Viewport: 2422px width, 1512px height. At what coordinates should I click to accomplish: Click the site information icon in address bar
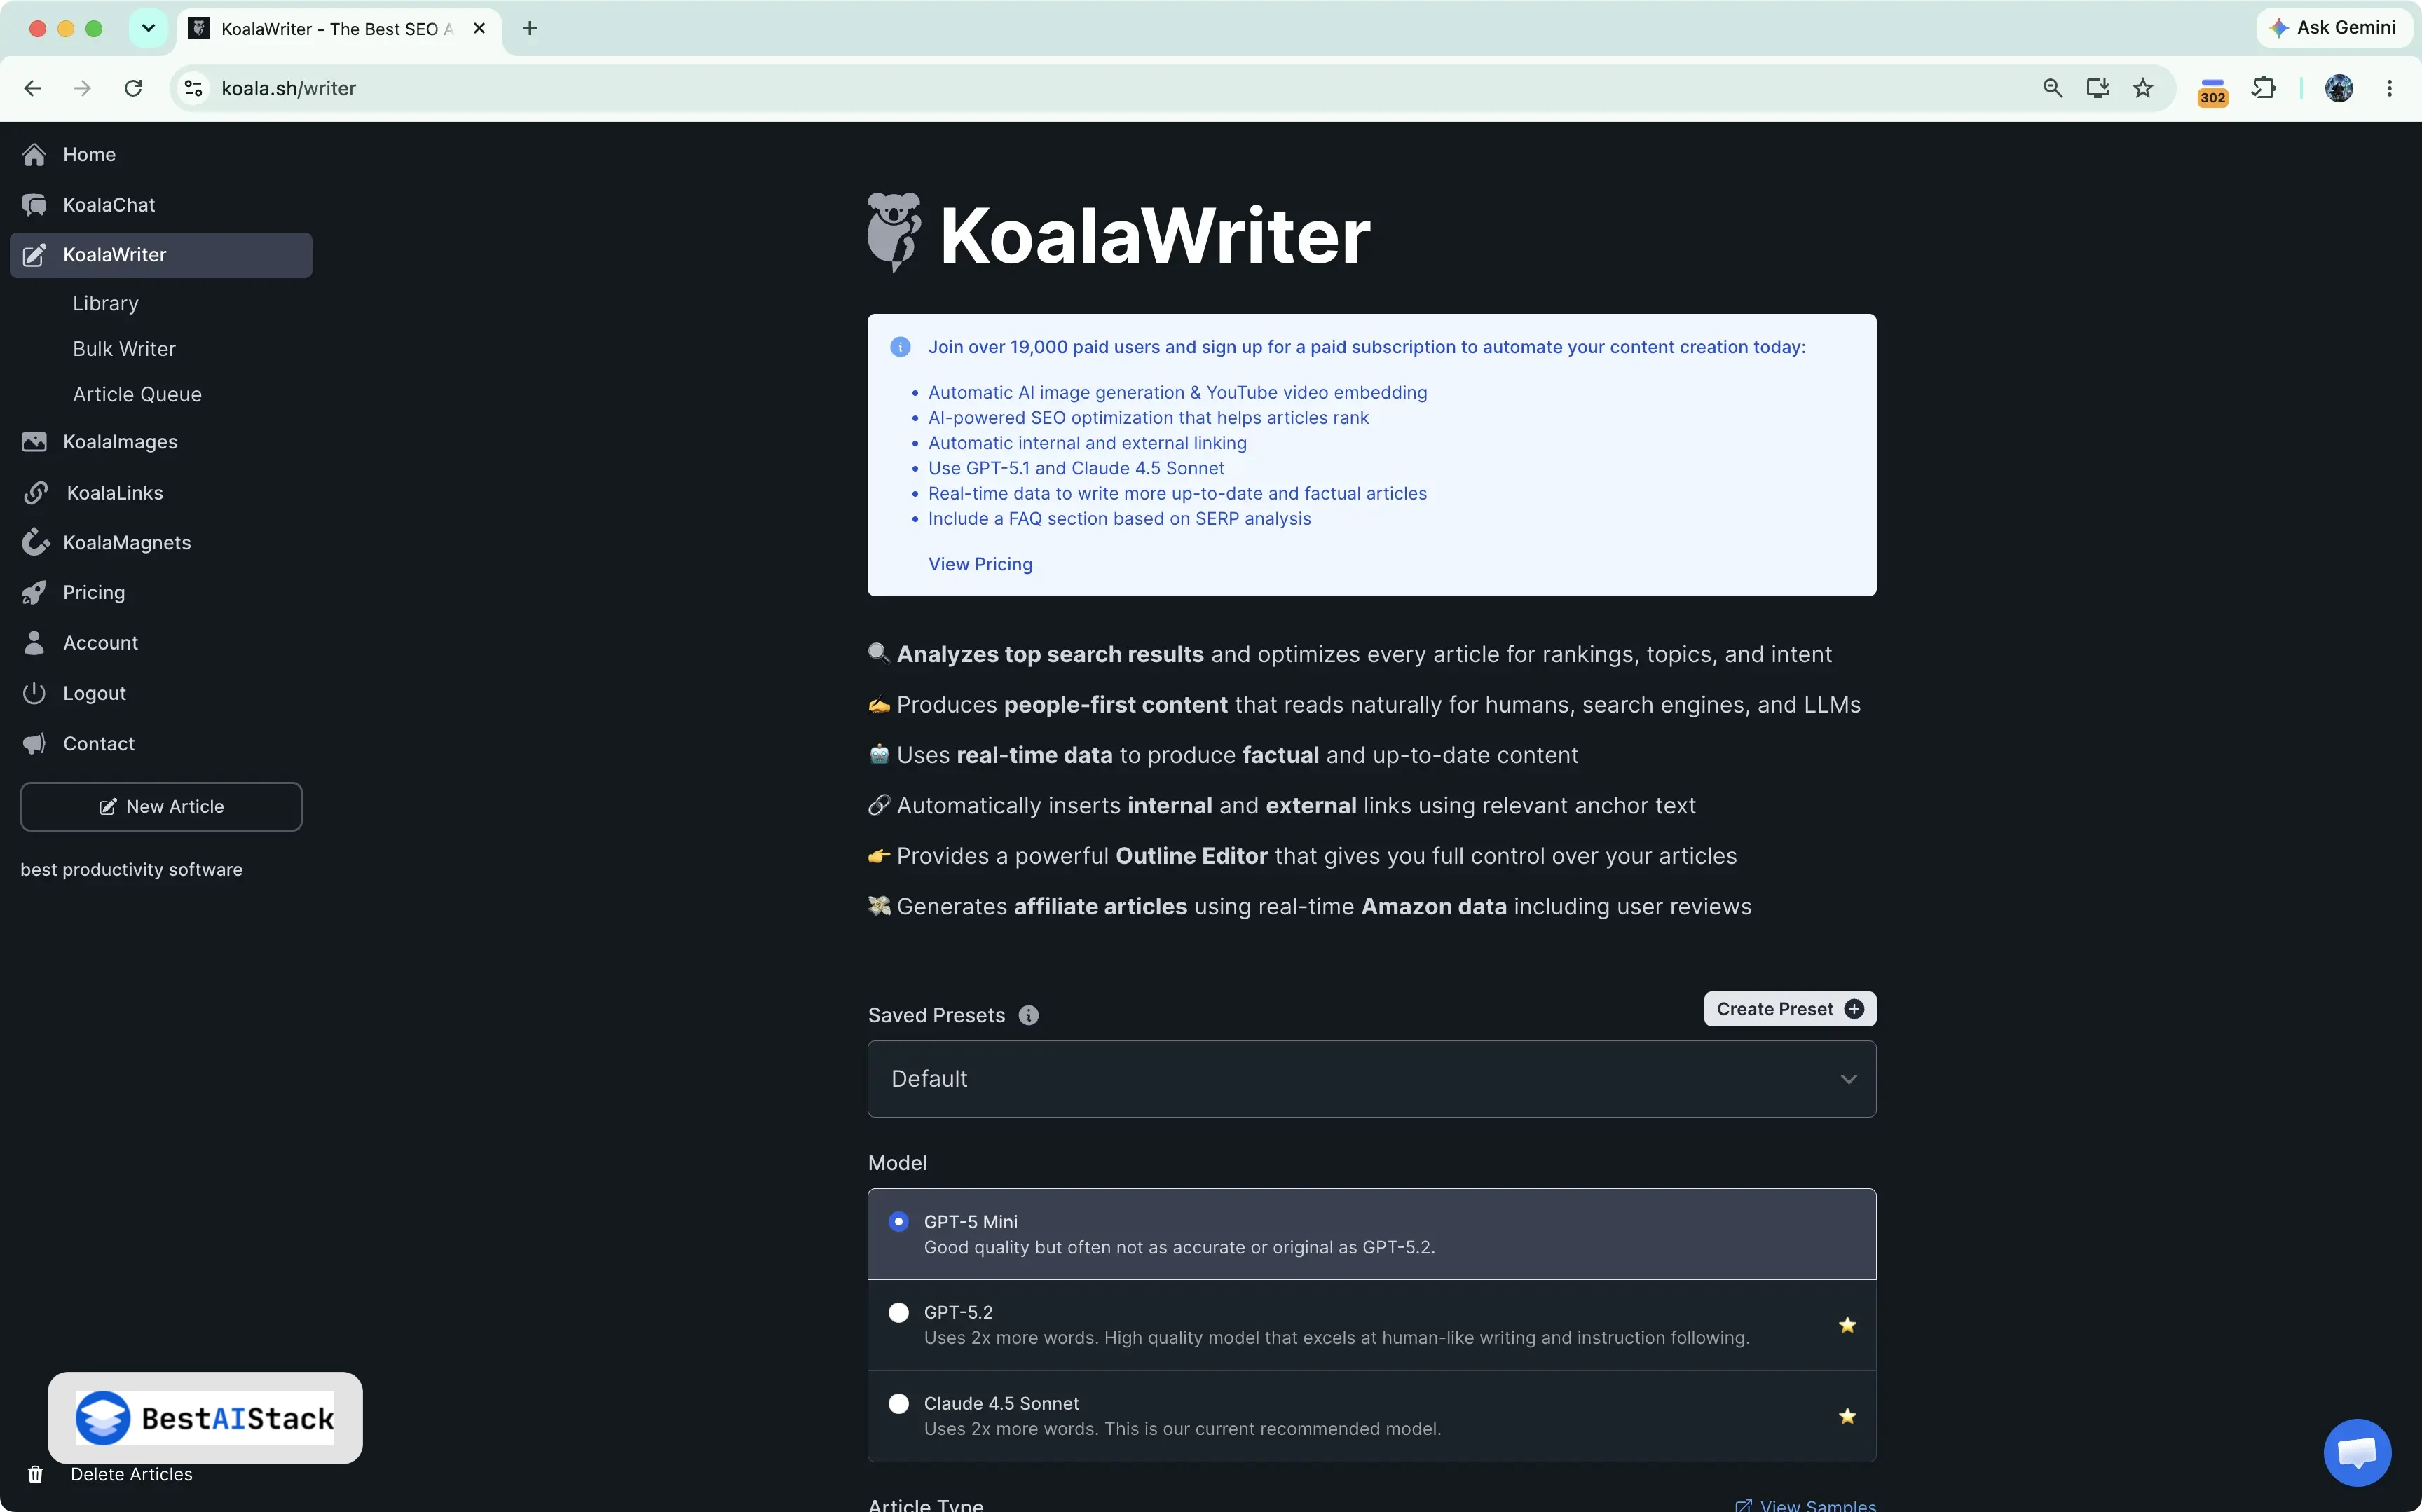[x=194, y=88]
